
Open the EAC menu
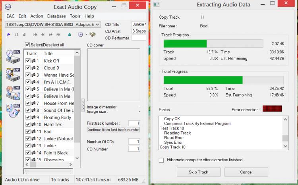coord(10,16)
